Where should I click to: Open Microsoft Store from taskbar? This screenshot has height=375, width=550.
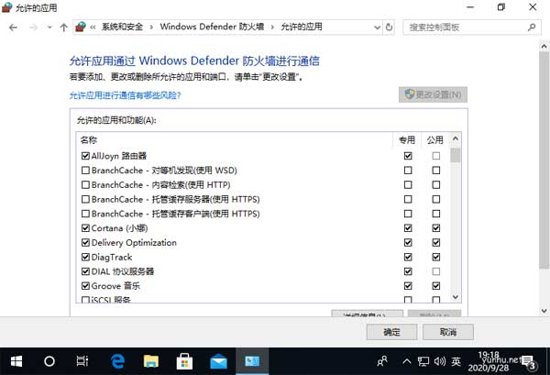(x=184, y=361)
